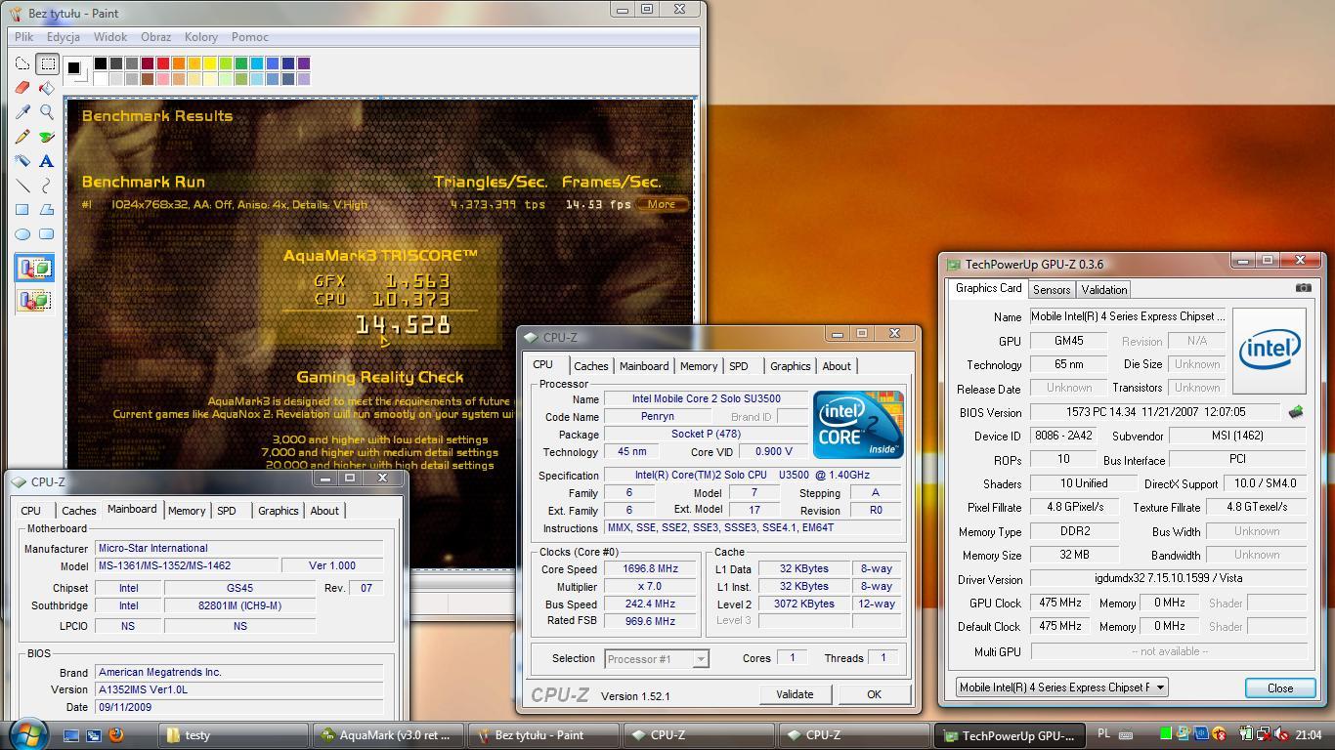
Task: Enable transparent selection mode in Paint
Action: (35, 300)
